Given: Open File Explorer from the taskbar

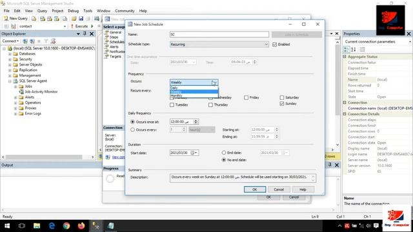Looking at the screenshot, I should pos(37,226).
